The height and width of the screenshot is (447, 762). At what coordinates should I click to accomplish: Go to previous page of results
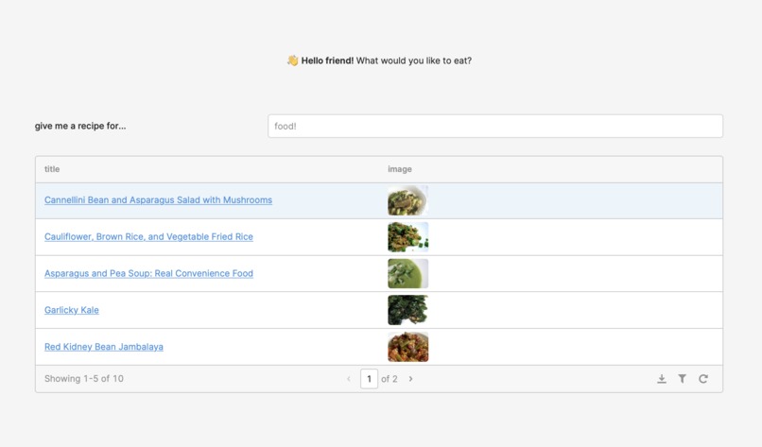pos(349,379)
